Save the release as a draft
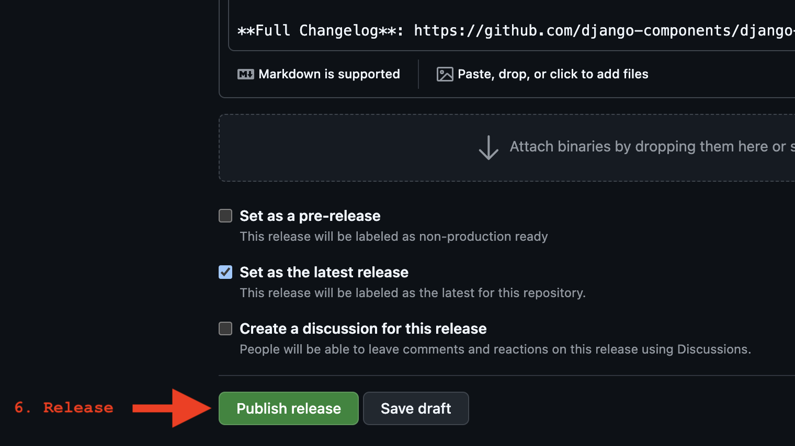Image resolution: width=795 pixels, height=446 pixels. point(415,408)
